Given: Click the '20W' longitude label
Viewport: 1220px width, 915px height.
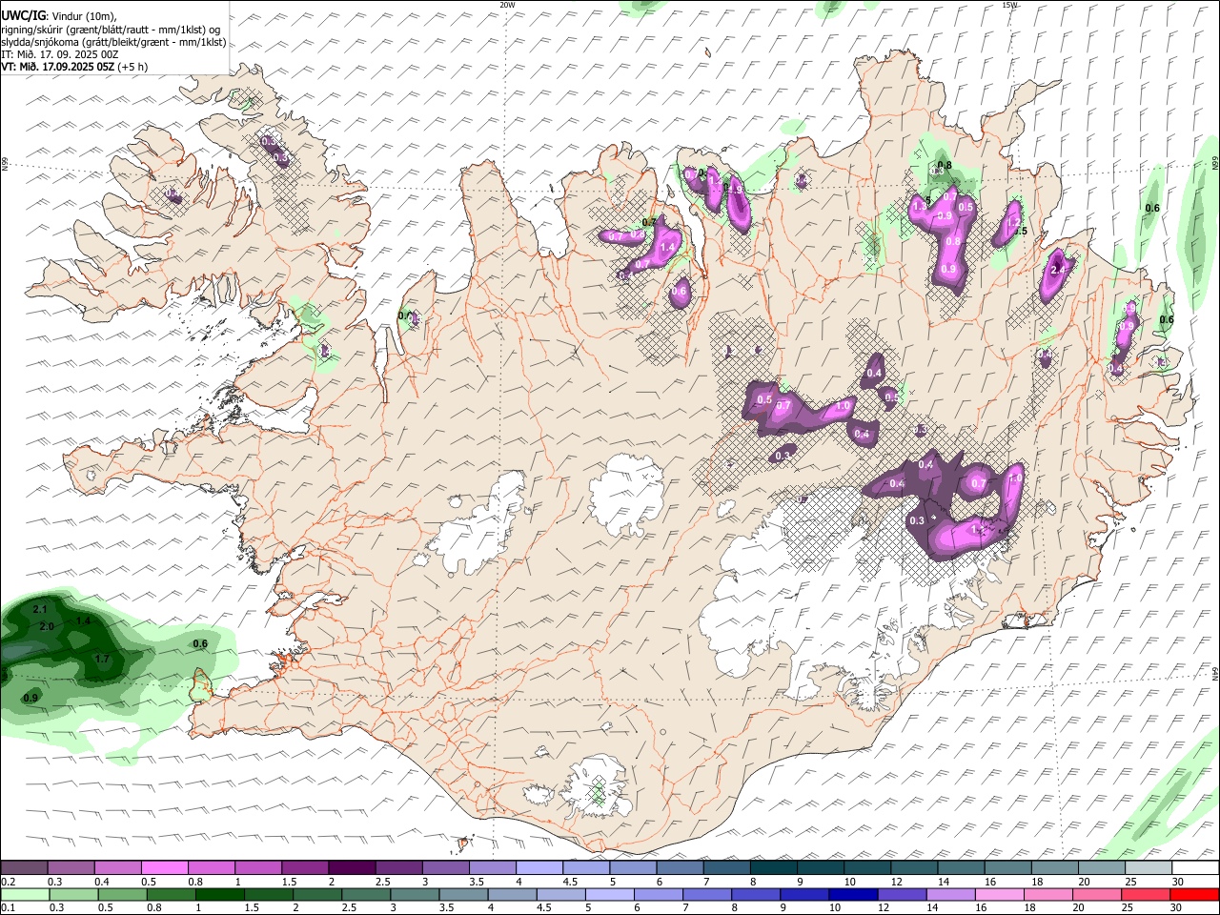Looking at the screenshot, I should (507, 5).
